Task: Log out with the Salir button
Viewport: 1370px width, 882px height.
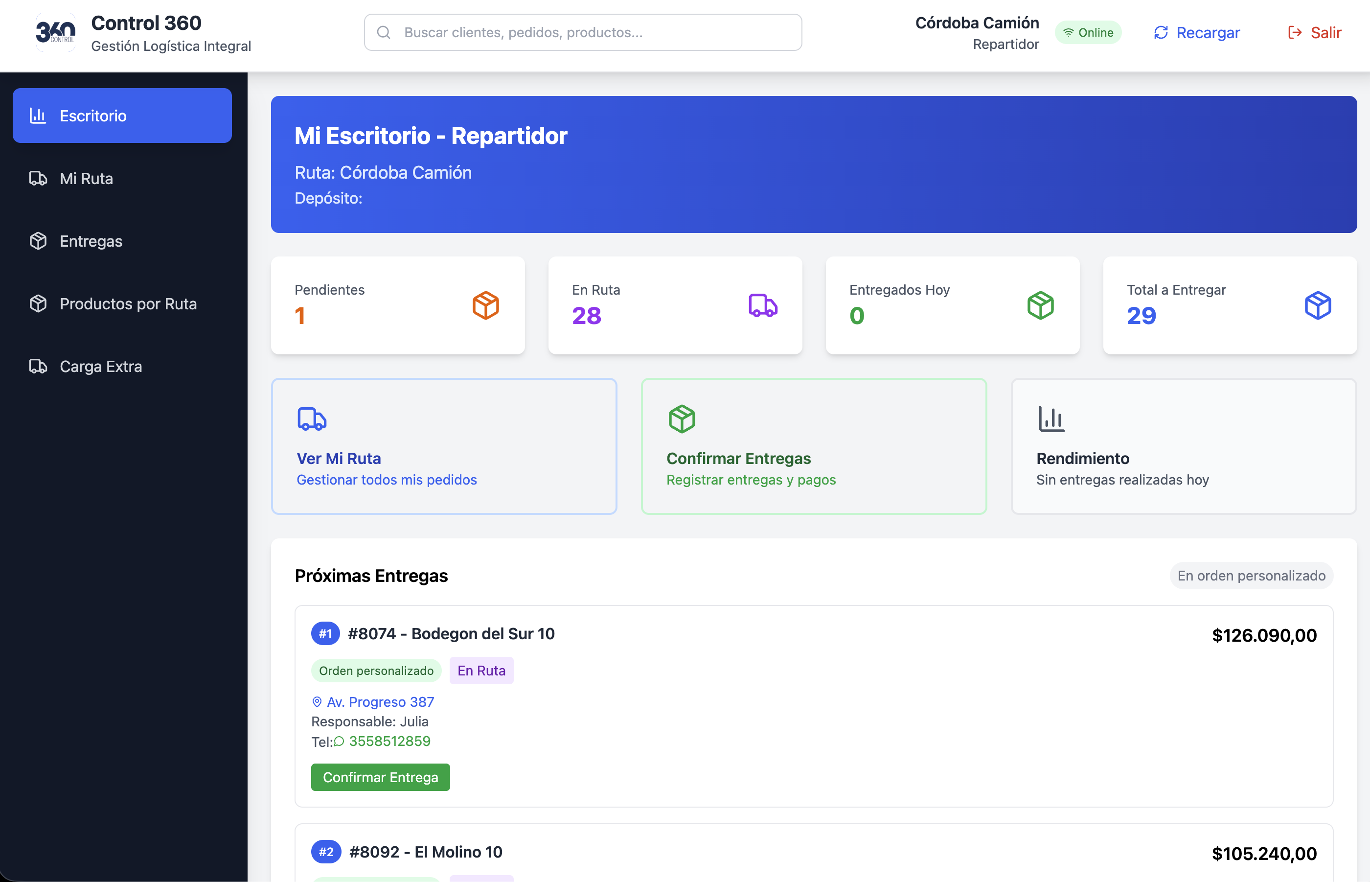Action: point(1315,33)
